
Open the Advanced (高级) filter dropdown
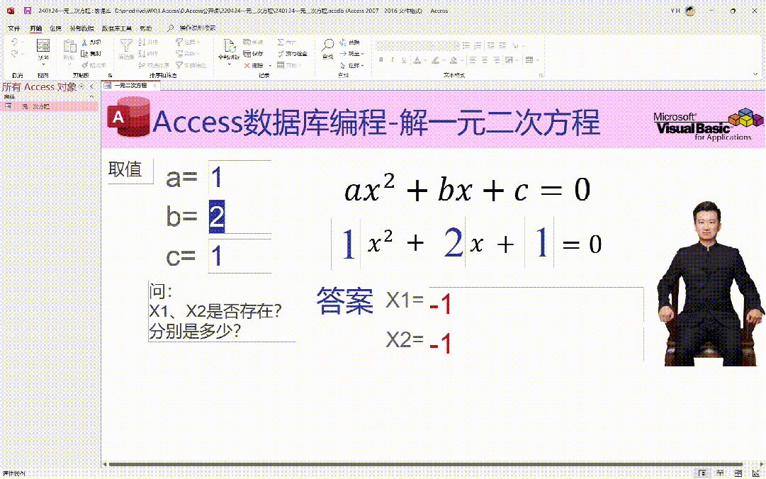click(188, 54)
